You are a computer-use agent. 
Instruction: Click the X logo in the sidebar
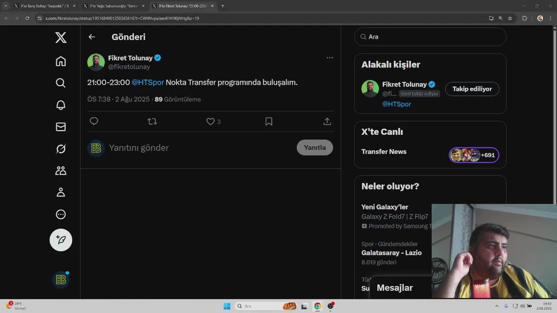tap(61, 38)
